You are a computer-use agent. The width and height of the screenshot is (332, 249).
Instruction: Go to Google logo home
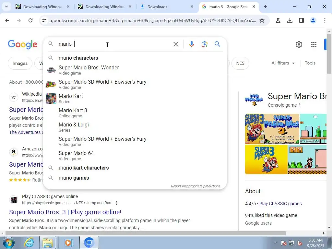pyautogui.click(x=23, y=44)
